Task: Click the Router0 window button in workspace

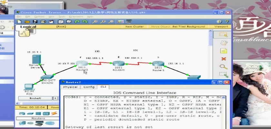Action: 35,98
